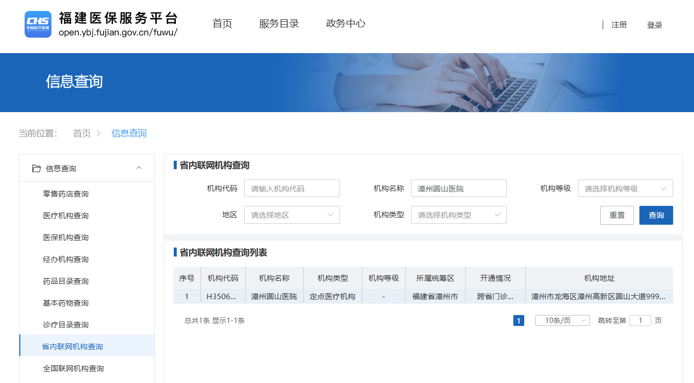
Task: Change the 10条/页 page size selector
Action: tap(562, 320)
